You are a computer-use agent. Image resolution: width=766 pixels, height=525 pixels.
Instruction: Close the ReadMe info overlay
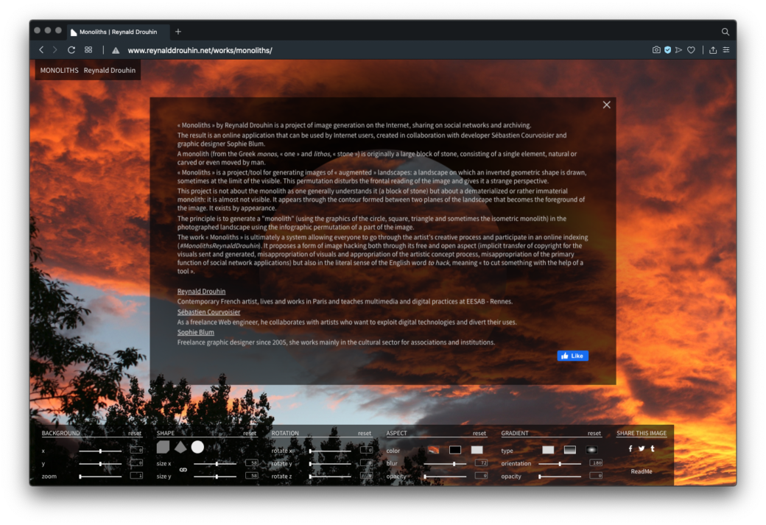[607, 105]
